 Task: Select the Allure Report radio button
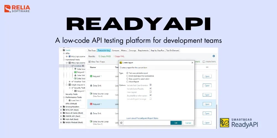pyautogui.click(x=127, y=82)
